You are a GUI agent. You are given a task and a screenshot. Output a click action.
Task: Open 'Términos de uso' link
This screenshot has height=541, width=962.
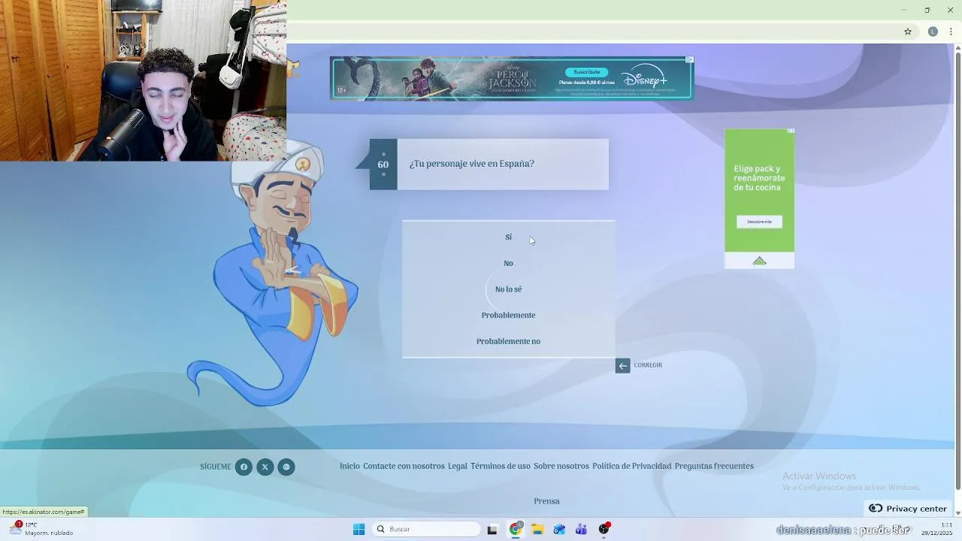[x=501, y=467]
